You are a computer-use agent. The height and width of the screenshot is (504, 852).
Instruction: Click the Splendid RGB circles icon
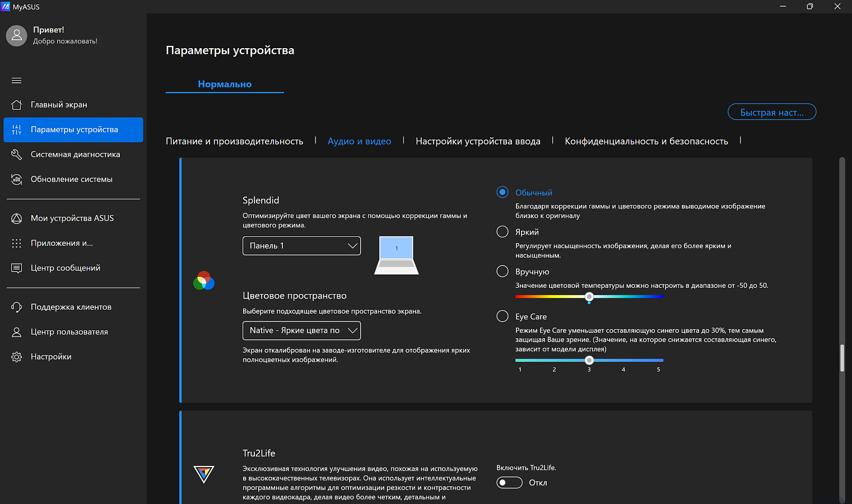[x=204, y=281]
